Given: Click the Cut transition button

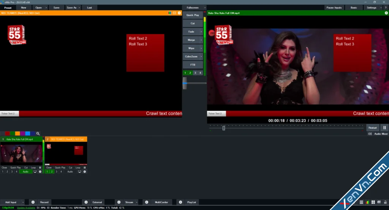Looking at the screenshot, I should pyautogui.click(x=193, y=23).
